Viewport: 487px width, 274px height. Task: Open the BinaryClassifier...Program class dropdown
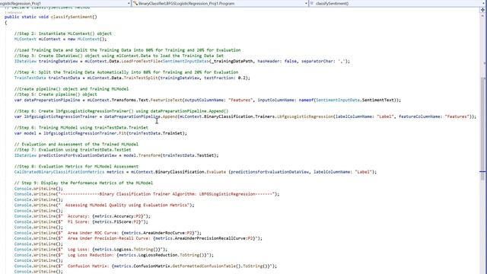(x=220, y=3)
